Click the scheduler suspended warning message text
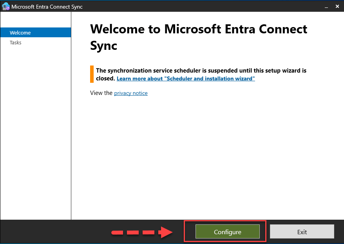 [x=201, y=71]
